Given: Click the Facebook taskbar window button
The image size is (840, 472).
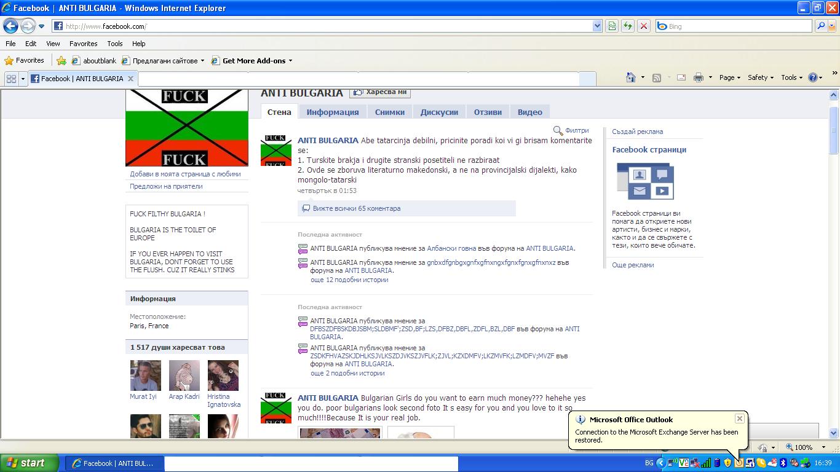Looking at the screenshot, I should (x=114, y=463).
